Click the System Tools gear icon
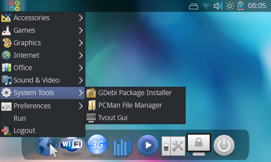Image resolution: width=271 pixels, height=162 pixels. click(6, 93)
